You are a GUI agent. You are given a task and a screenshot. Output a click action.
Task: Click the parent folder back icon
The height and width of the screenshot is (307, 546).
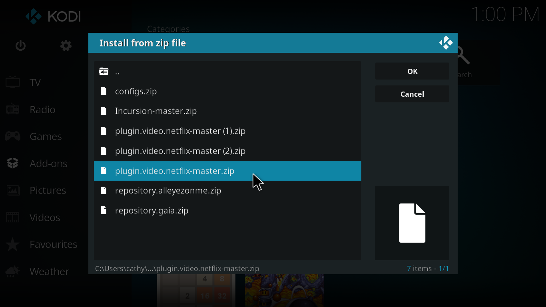[x=104, y=72]
